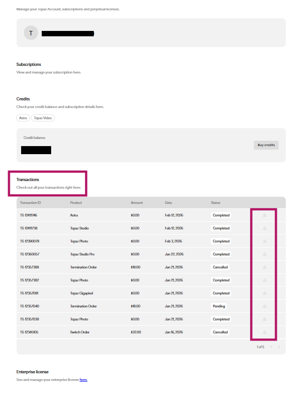306x393 pixels.
Task: Click the Product column header
Action: pyautogui.click(x=76, y=203)
